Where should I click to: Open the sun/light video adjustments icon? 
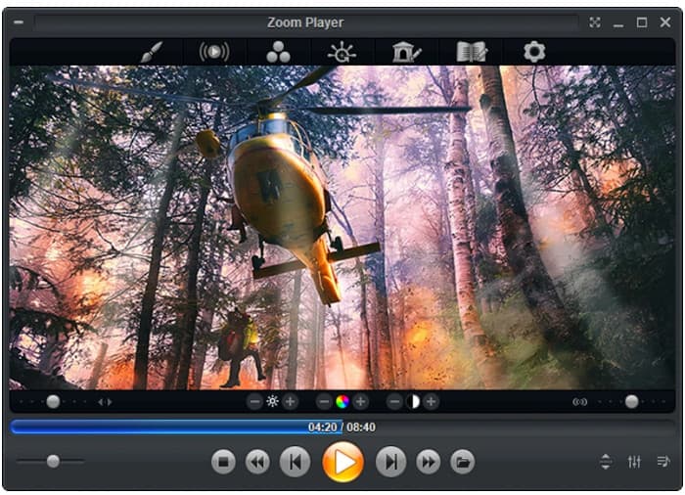point(342,52)
